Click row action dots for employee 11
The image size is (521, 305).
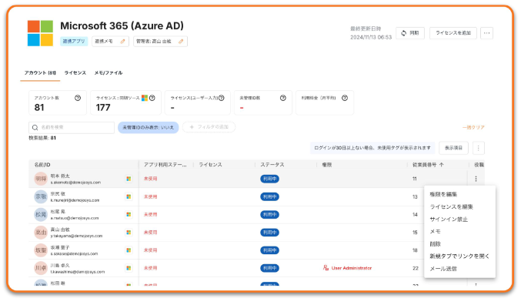(x=476, y=179)
